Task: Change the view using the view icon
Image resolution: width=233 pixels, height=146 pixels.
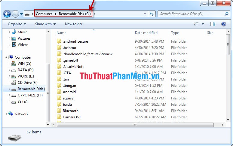Action: point(196,24)
